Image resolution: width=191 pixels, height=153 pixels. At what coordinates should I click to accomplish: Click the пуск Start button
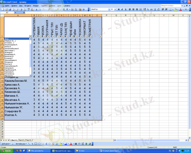(7, 151)
